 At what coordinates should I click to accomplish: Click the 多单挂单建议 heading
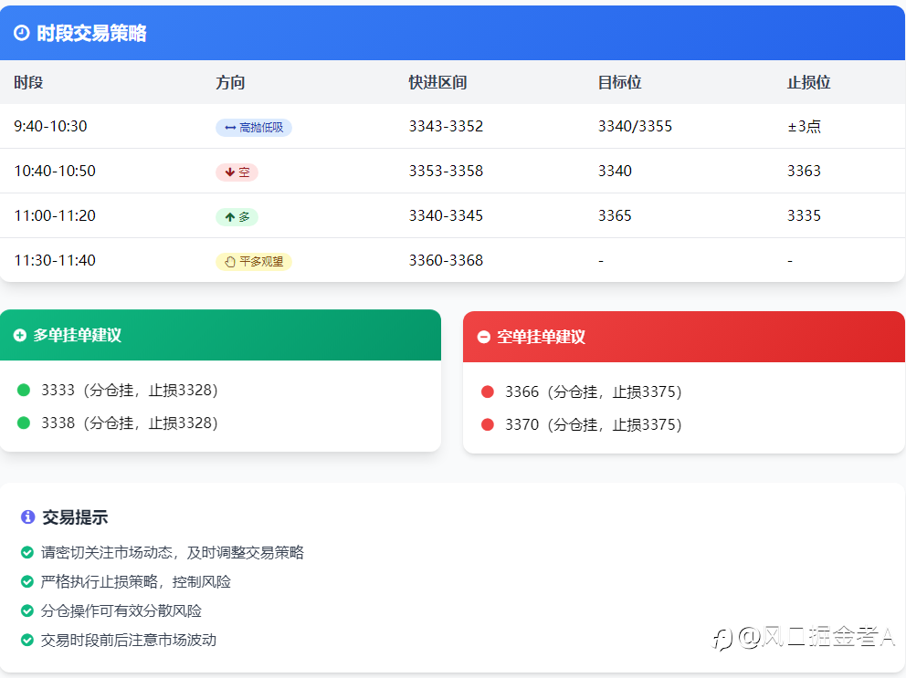(78, 336)
